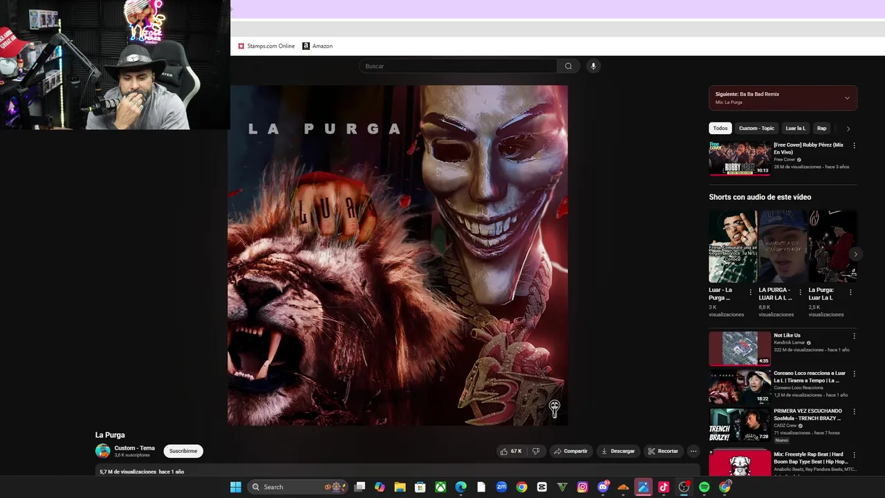Screen dimensions: 885x498
Task: Open Custom - Tema channel avatar
Action: 103,451
